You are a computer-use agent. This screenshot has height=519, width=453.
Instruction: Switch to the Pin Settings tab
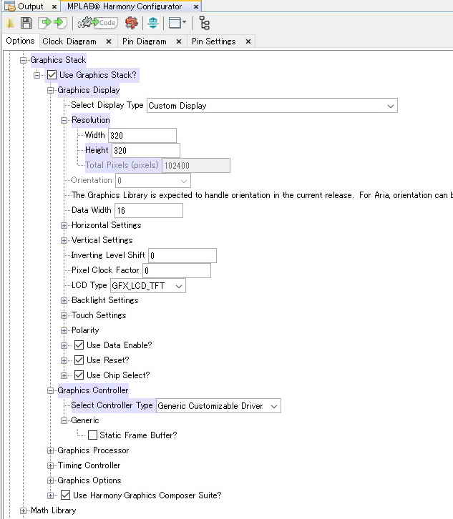pos(214,41)
